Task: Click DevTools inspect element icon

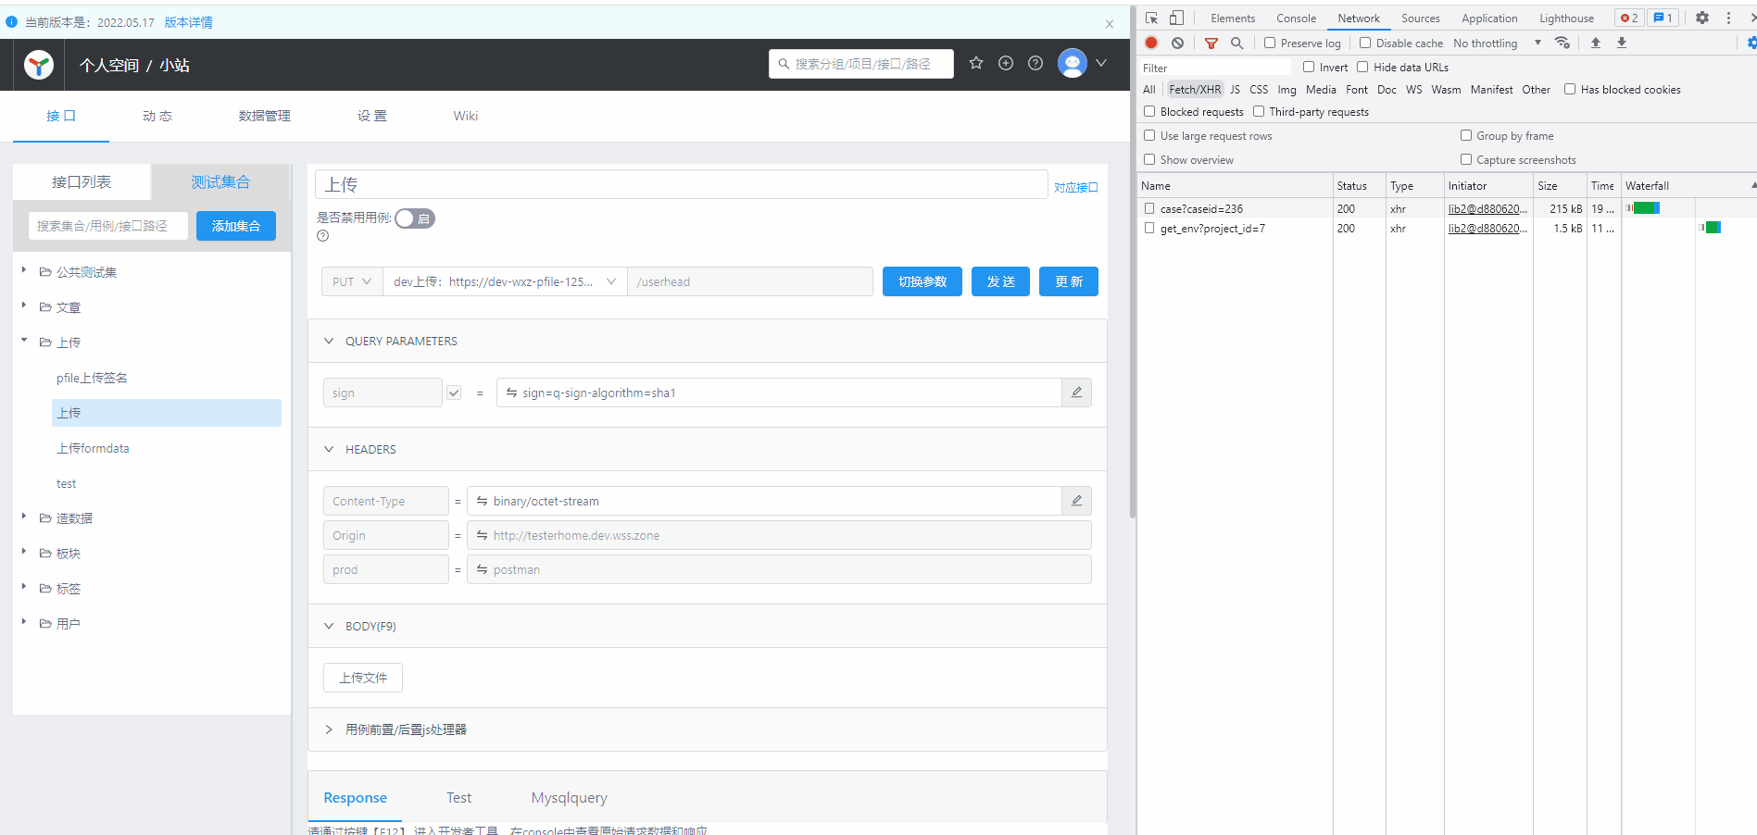Action: 1151,18
